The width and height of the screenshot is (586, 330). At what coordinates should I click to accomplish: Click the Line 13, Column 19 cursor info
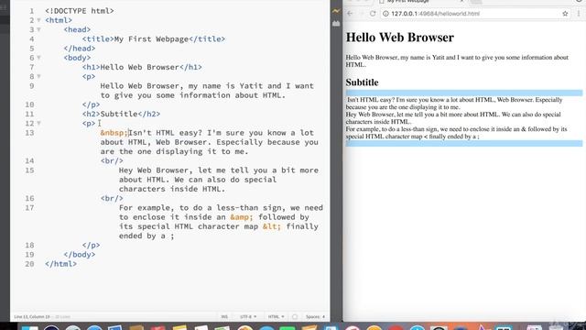pyautogui.click(x=32, y=317)
